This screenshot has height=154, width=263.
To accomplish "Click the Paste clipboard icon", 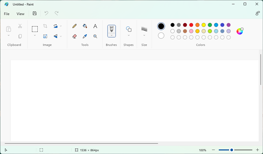I will [9, 29].
